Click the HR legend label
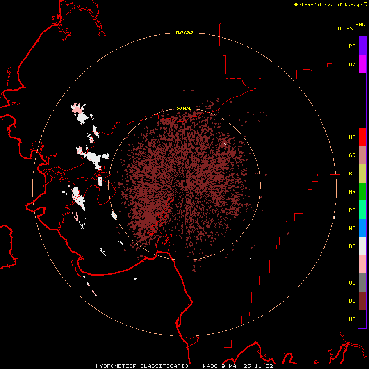 click(352, 192)
